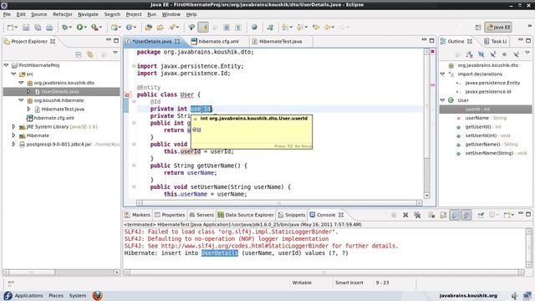Screen dimensions: 535x301
Task: Click the Scroll Lock console icon
Action: [x=443, y=215]
